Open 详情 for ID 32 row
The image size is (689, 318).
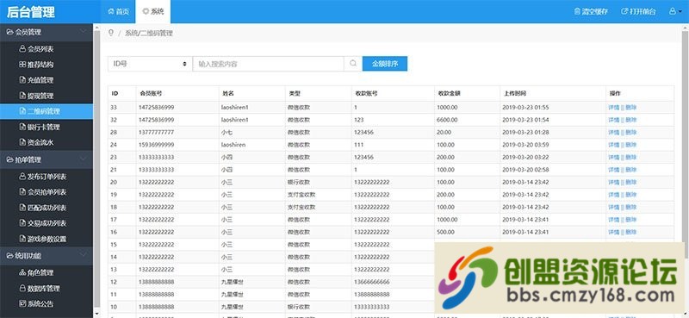613,120
